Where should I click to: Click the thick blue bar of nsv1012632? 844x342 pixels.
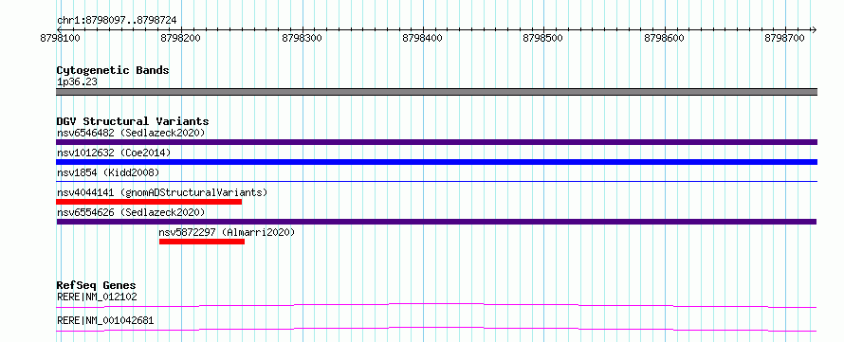coord(436,162)
